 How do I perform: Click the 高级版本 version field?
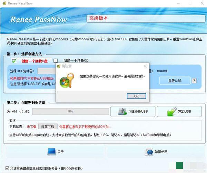pos(146,19)
